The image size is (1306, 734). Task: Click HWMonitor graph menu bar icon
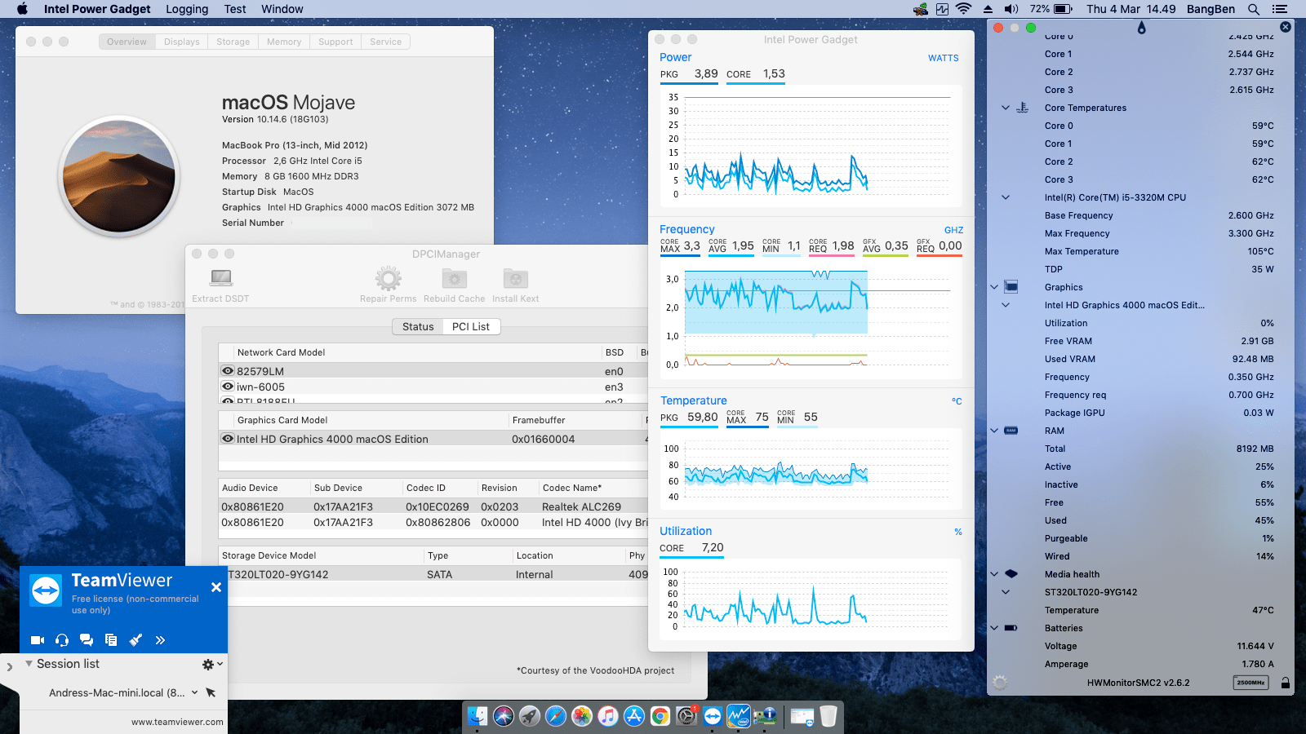[x=942, y=9]
